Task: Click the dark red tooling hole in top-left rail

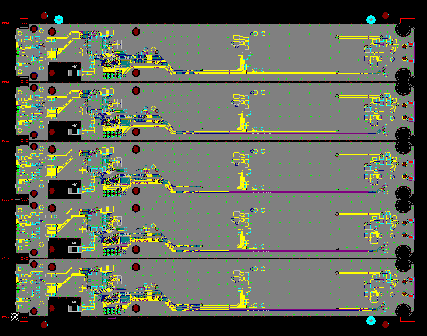Action: click(44, 16)
